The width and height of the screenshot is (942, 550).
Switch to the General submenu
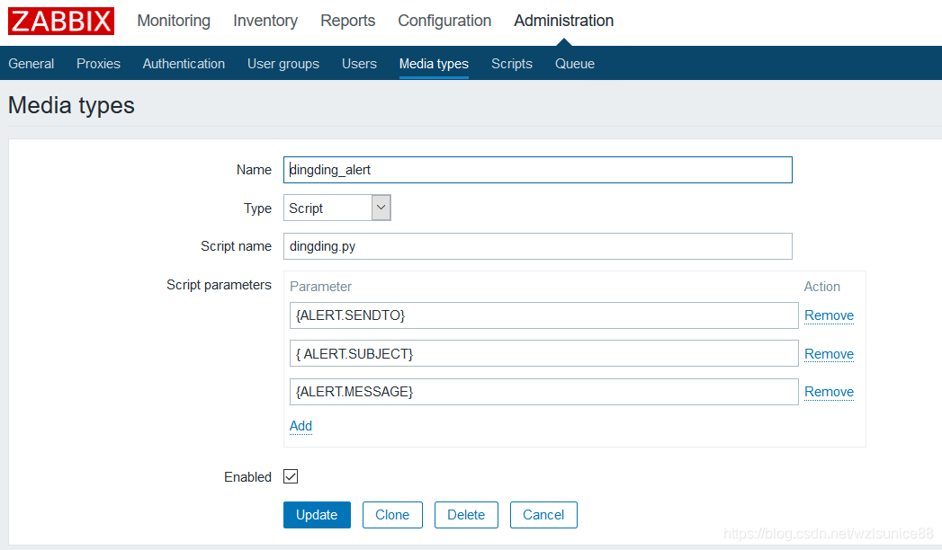[31, 64]
